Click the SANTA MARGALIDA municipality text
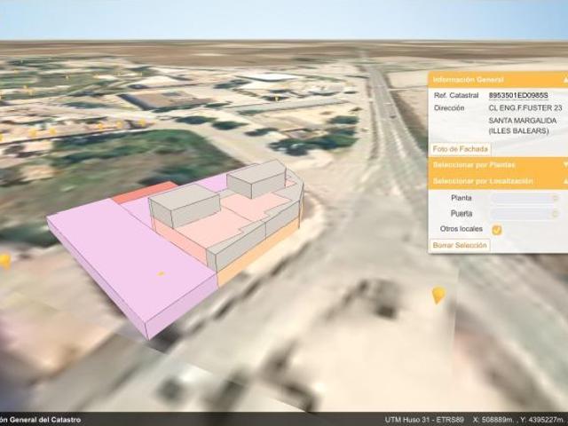 [523, 121]
